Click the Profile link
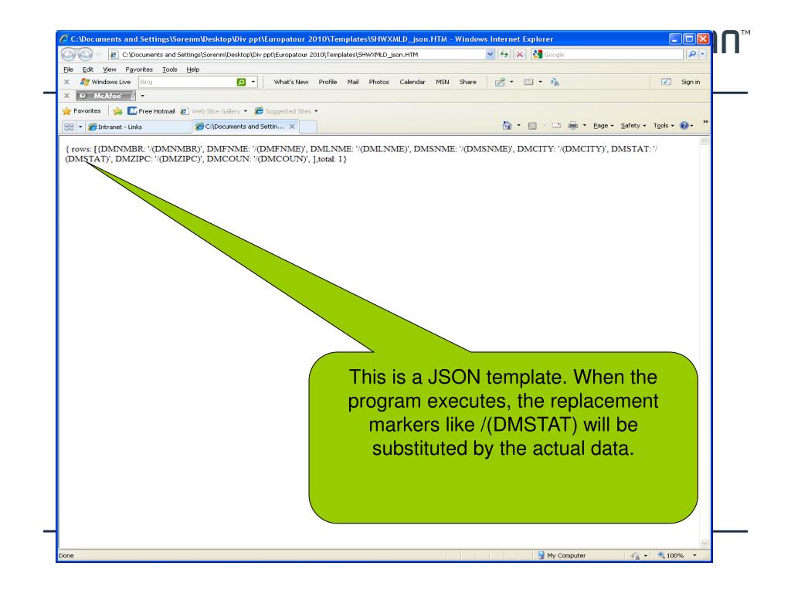 [328, 82]
